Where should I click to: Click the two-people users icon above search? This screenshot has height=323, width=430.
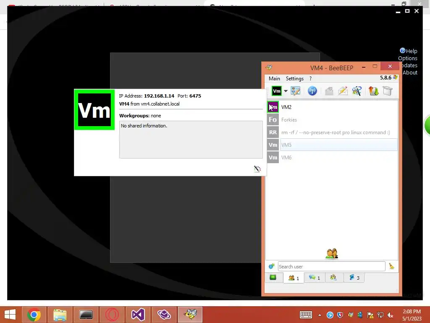[332, 254]
